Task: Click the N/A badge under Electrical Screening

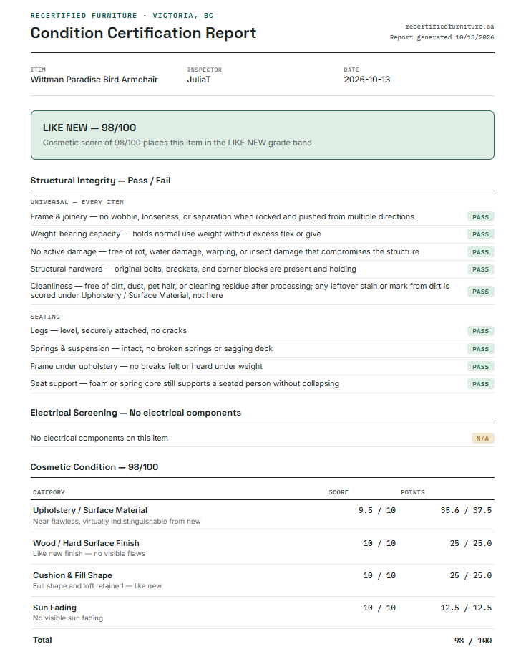Action: pyautogui.click(x=482, y=438)
